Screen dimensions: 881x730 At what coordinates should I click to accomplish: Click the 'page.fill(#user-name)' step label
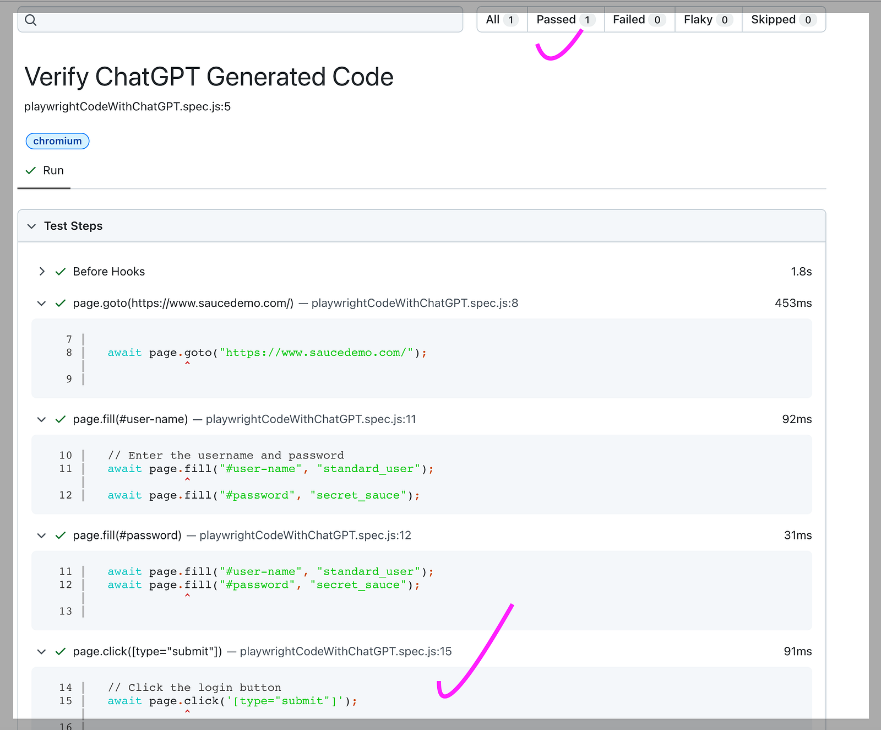tap(130, 419)
